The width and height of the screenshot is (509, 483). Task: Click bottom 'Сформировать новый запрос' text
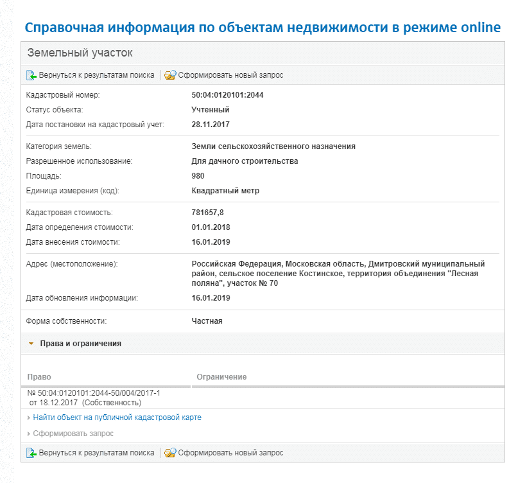click(x=230, y=452)
